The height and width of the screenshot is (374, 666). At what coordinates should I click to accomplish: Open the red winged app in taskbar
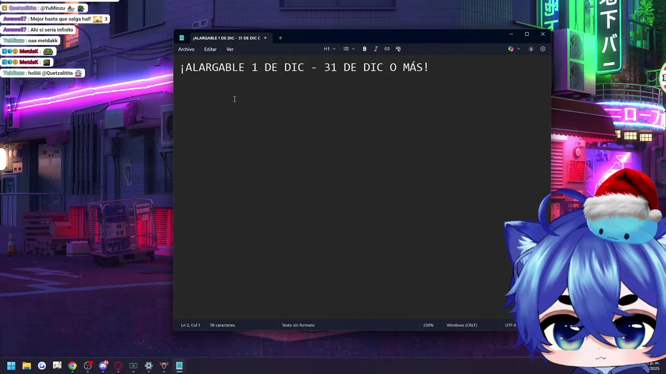pyautogui.click(x=164, y=366)
